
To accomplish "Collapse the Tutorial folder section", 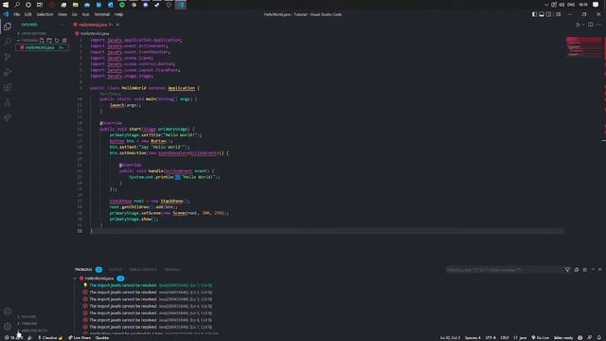I will pyautogui.click(x=27, y=40).
